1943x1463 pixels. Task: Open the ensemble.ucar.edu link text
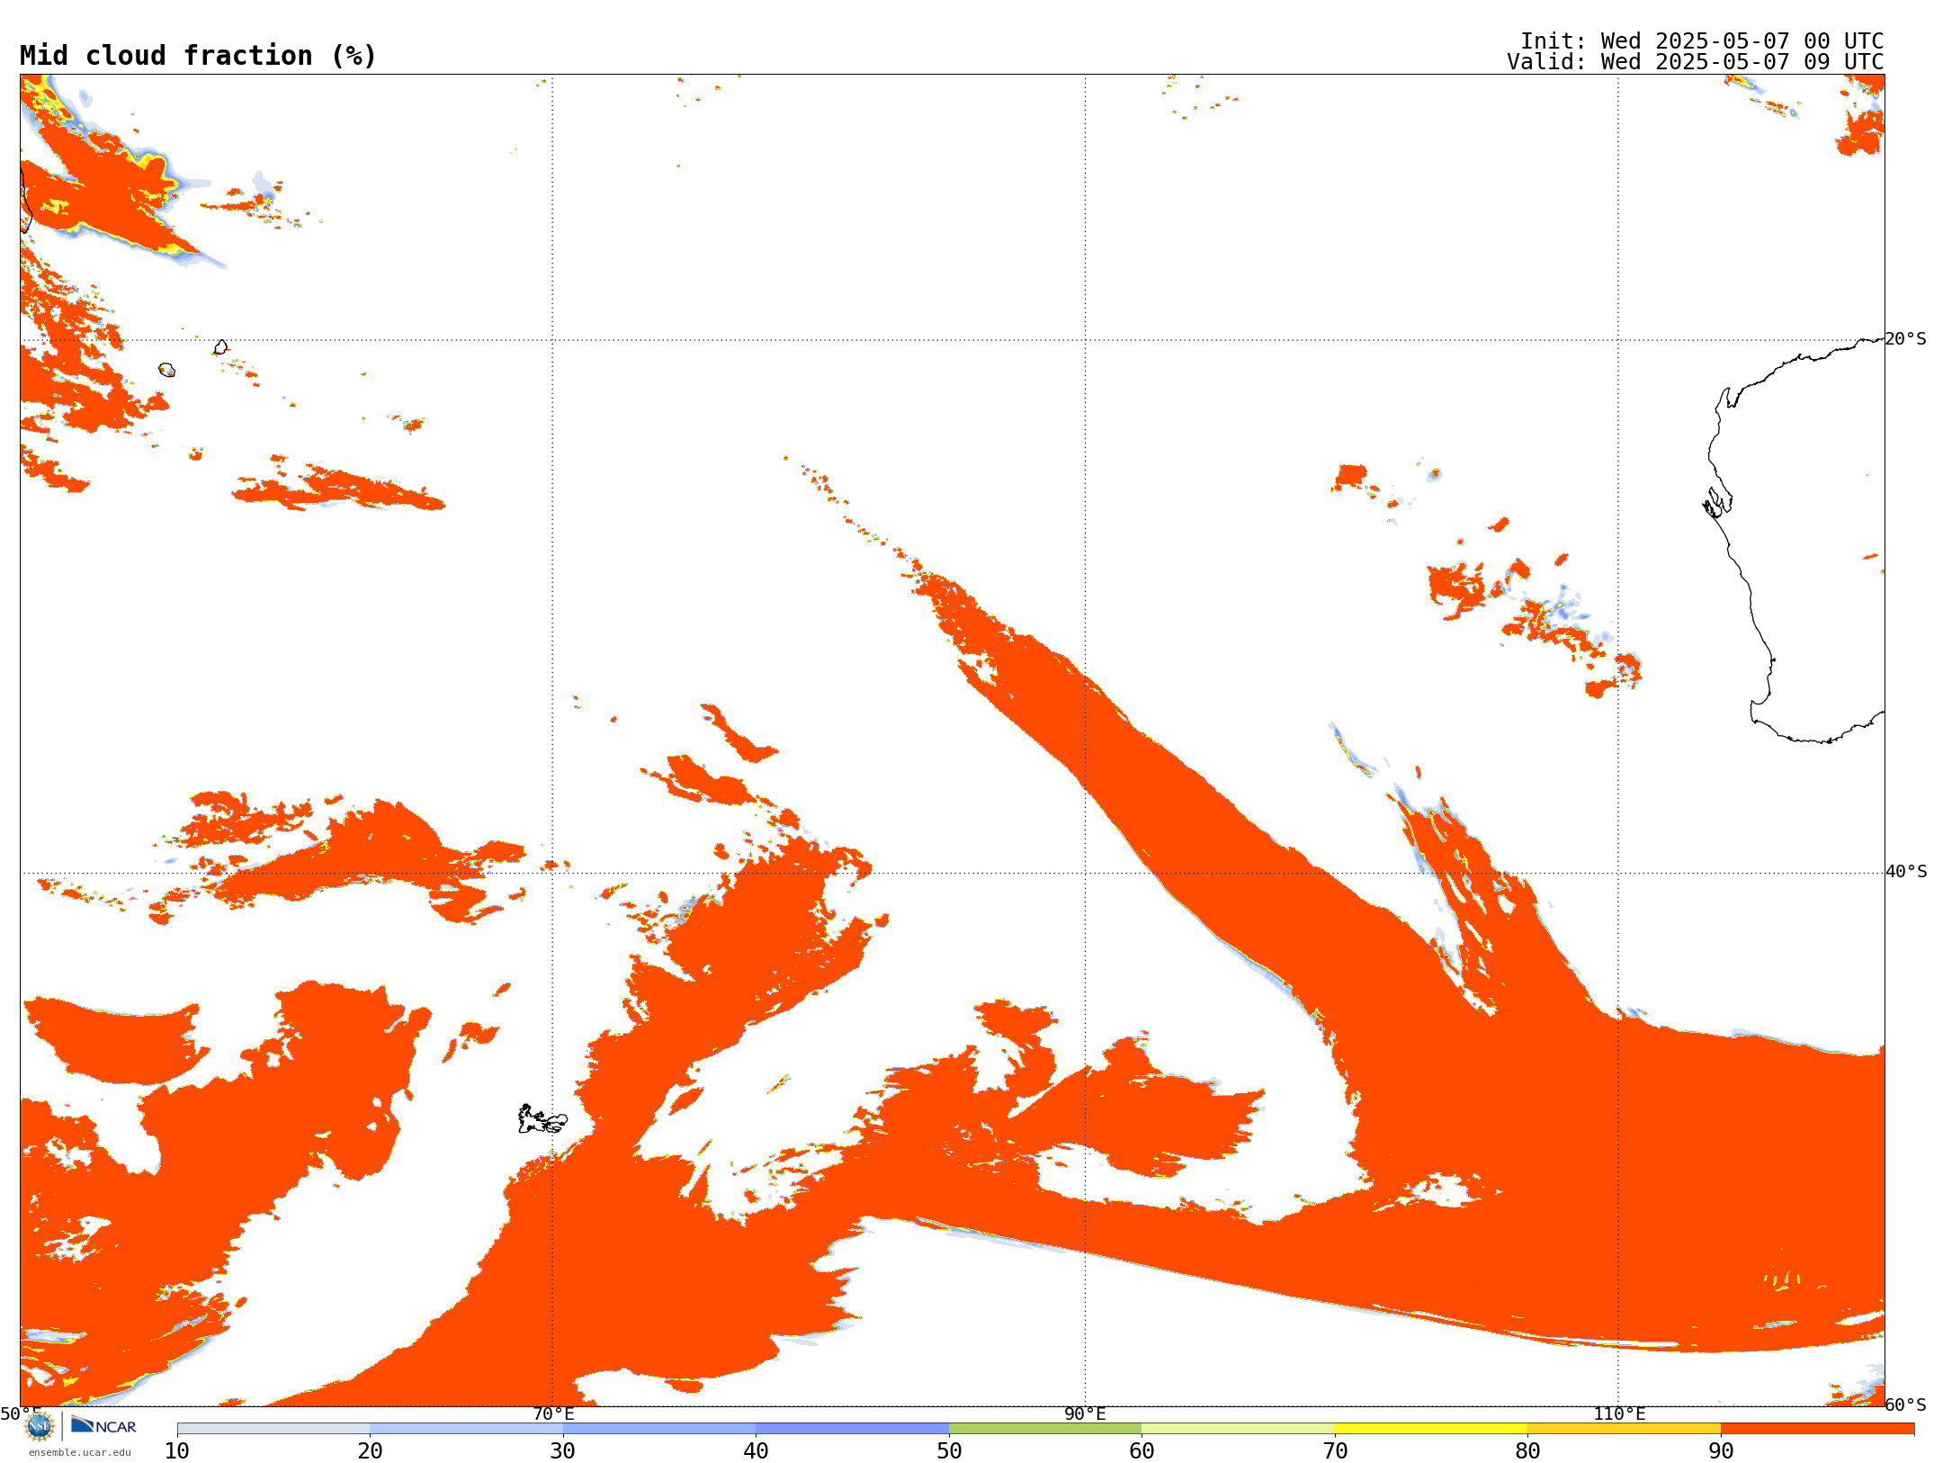pyautogui.click(x=80, y=1452)
